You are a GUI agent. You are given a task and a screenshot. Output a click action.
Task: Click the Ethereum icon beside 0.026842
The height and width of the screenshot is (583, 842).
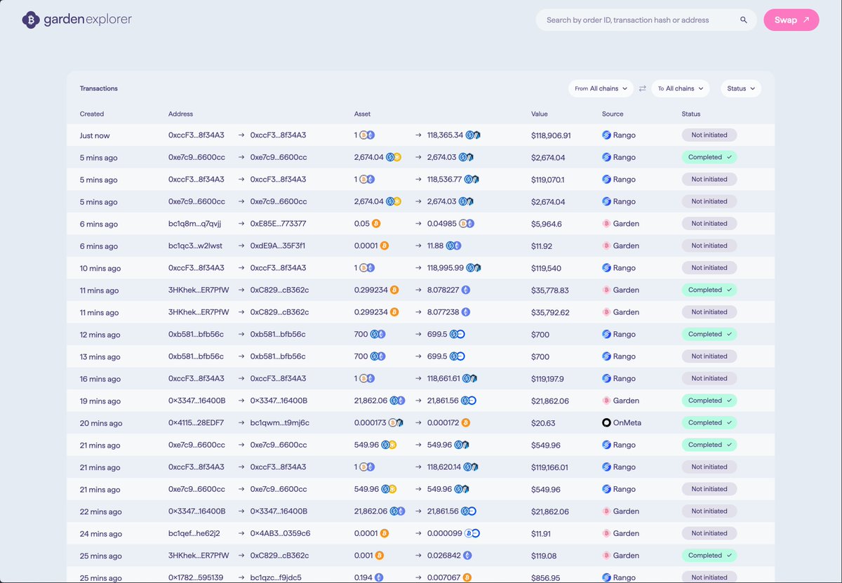(467, 556)
